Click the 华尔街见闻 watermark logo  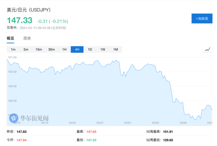point(29,119)
